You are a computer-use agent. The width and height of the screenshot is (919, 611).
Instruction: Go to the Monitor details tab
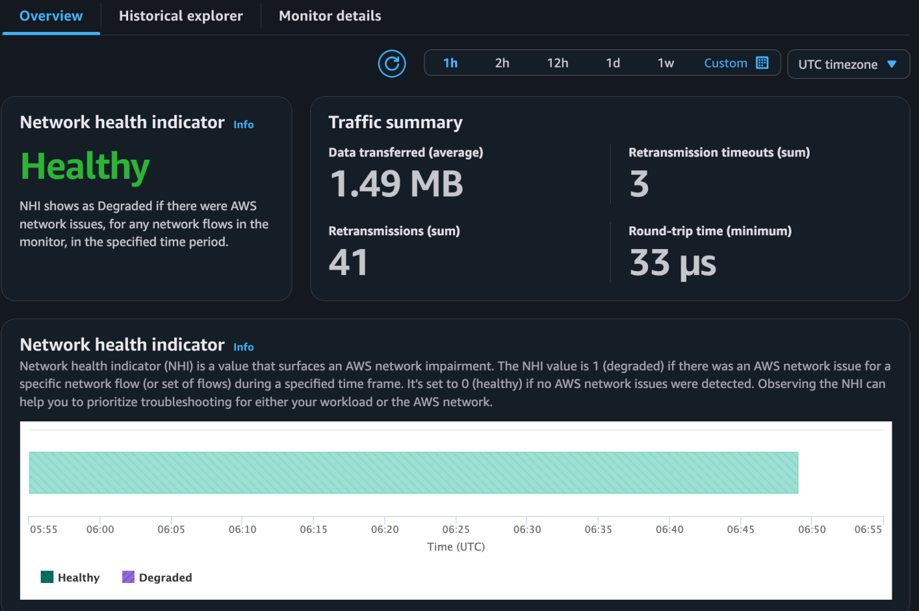(x=330, y=16)
